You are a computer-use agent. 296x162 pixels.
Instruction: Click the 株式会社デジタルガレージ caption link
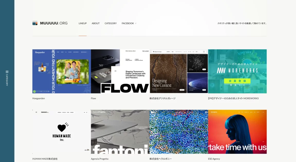[x=163, y=98]
